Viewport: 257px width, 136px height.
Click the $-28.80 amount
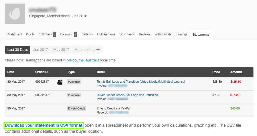tap(236, 82)
